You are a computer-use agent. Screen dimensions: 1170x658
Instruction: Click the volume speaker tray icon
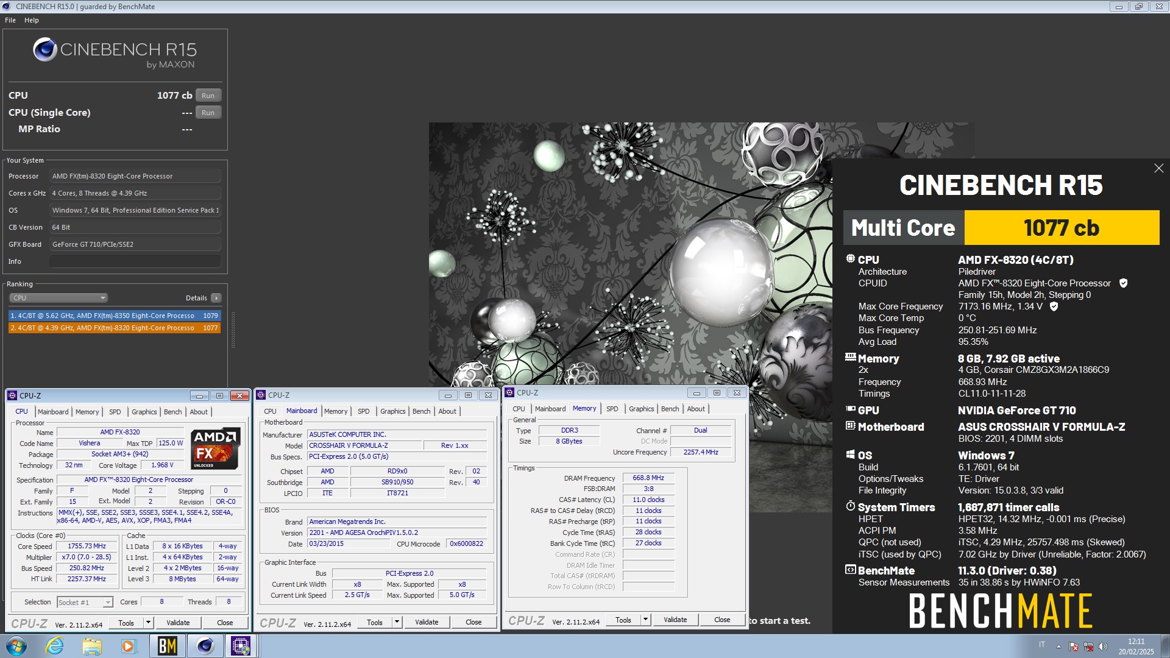1102,646
